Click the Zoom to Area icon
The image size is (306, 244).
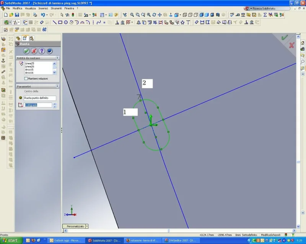[x=138, y=15]
